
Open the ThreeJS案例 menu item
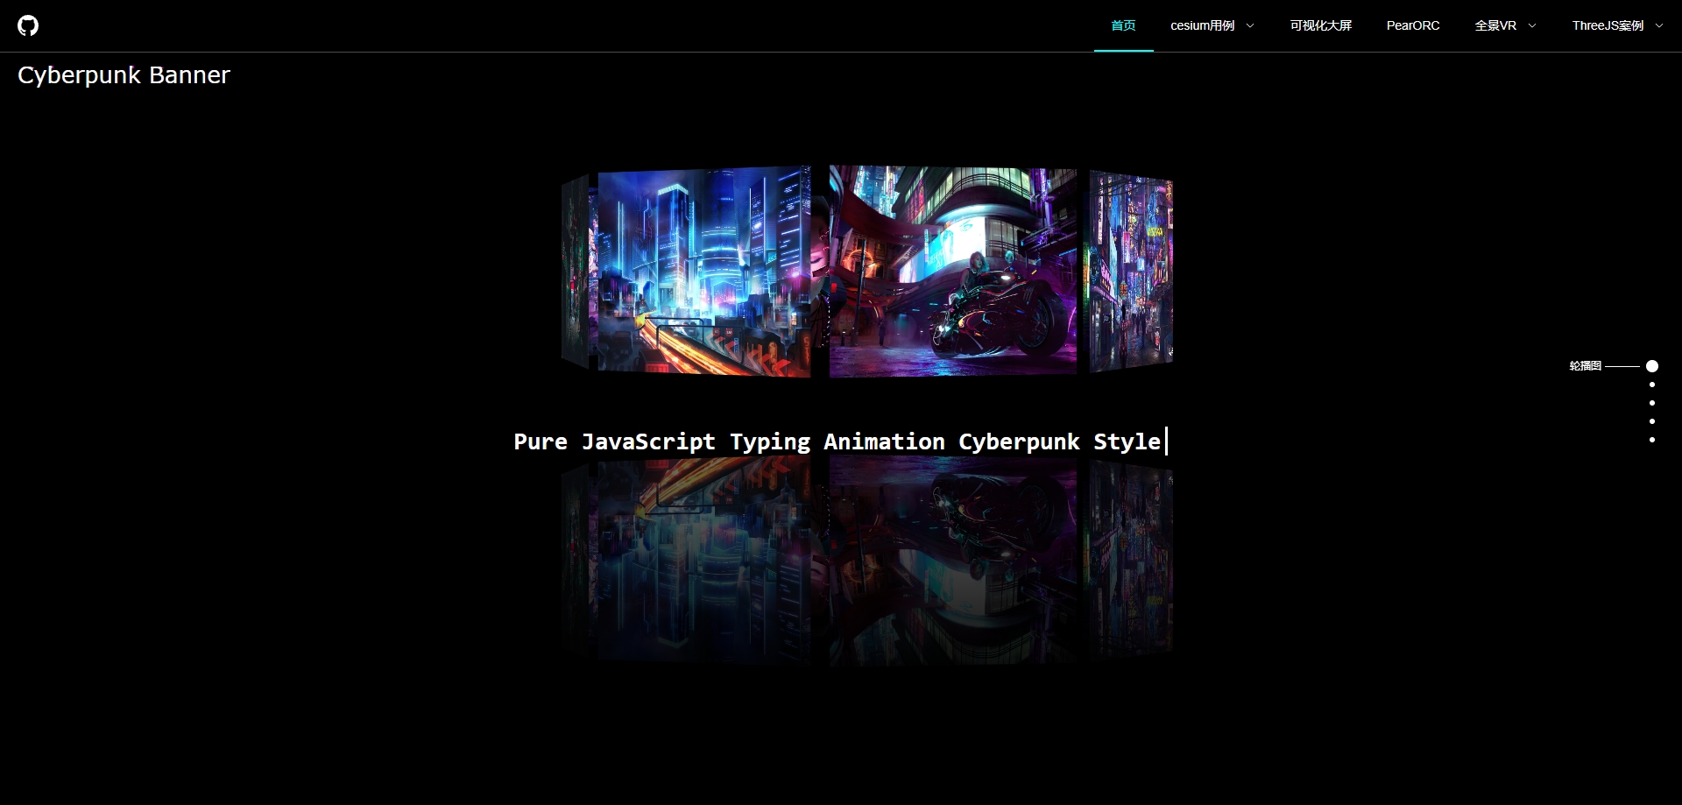(x=1608, y=25)
